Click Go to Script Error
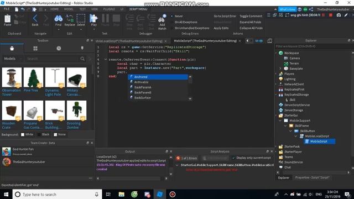 (225, 16)
